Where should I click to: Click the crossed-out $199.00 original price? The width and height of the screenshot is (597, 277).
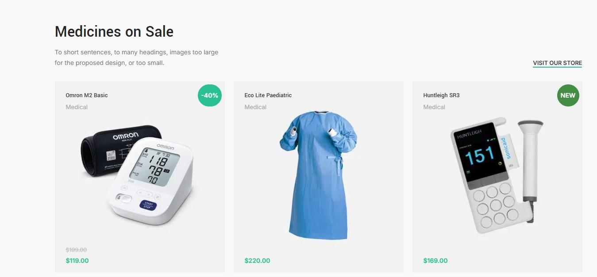point(76,250)
